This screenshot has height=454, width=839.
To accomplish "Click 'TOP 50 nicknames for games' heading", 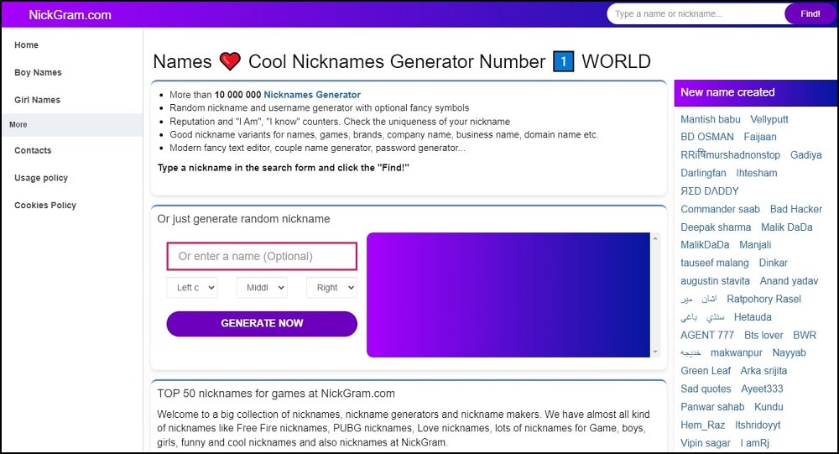I will pyautogui.click(x=275, y=394).
